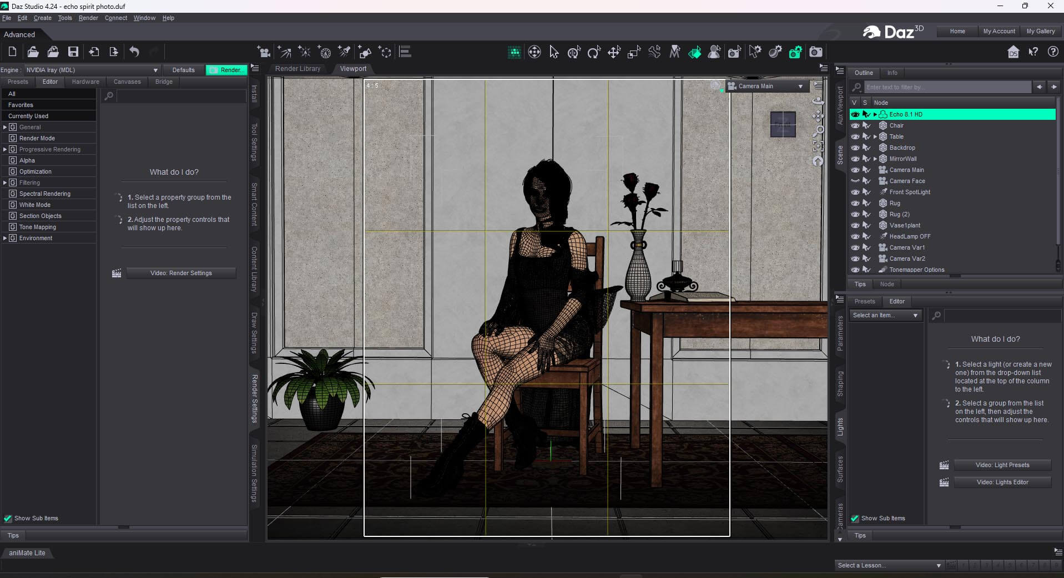Uncheck Show Sub Items in Render Settings pane
The width and height of the screenshot is (1064, 578).
point(8,519)
